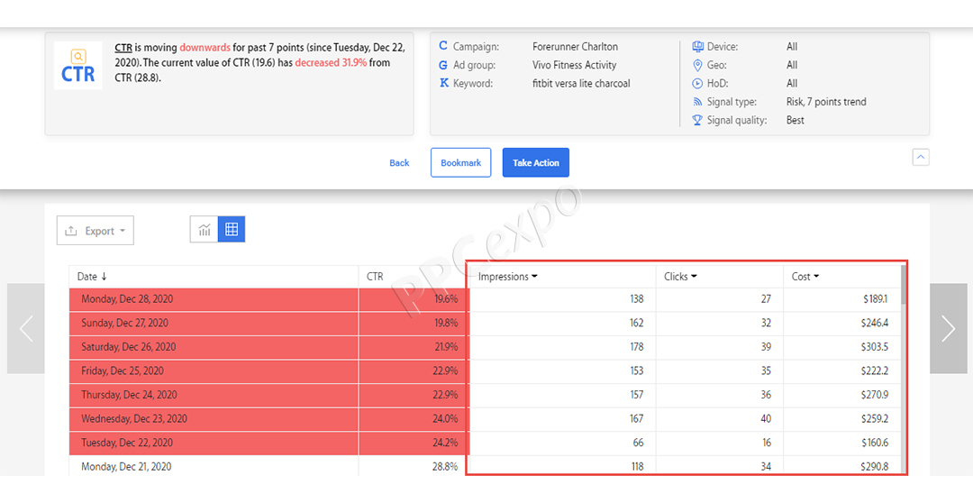973x503 pixels.
Task: Click the Campaign C icon
Action: point(443,46)
